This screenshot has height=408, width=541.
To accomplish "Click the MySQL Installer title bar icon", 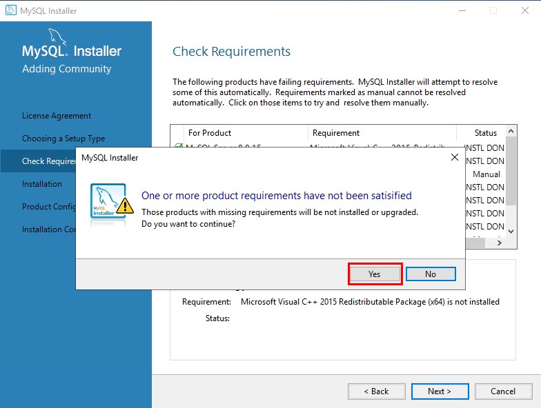I will pyautogui.click(x=11, y=10).
